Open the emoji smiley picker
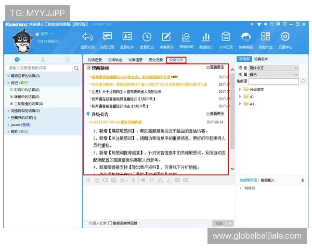 pos(97,181)
